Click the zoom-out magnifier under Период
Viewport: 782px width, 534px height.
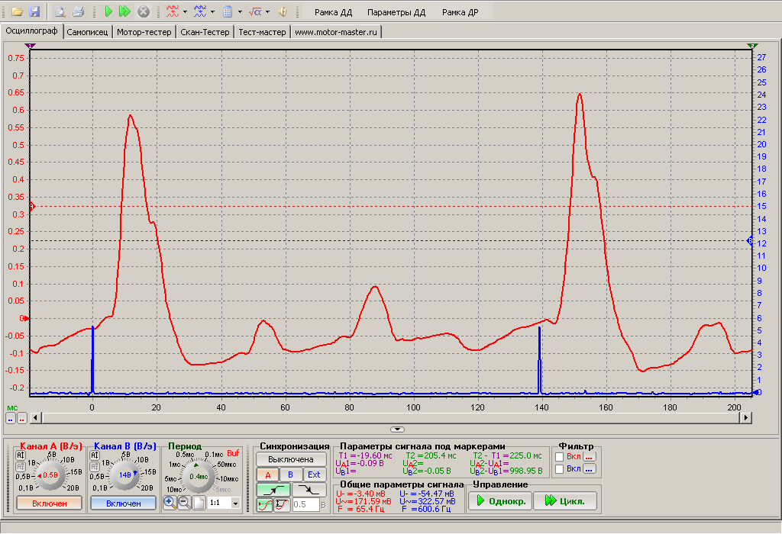point(184,503)
